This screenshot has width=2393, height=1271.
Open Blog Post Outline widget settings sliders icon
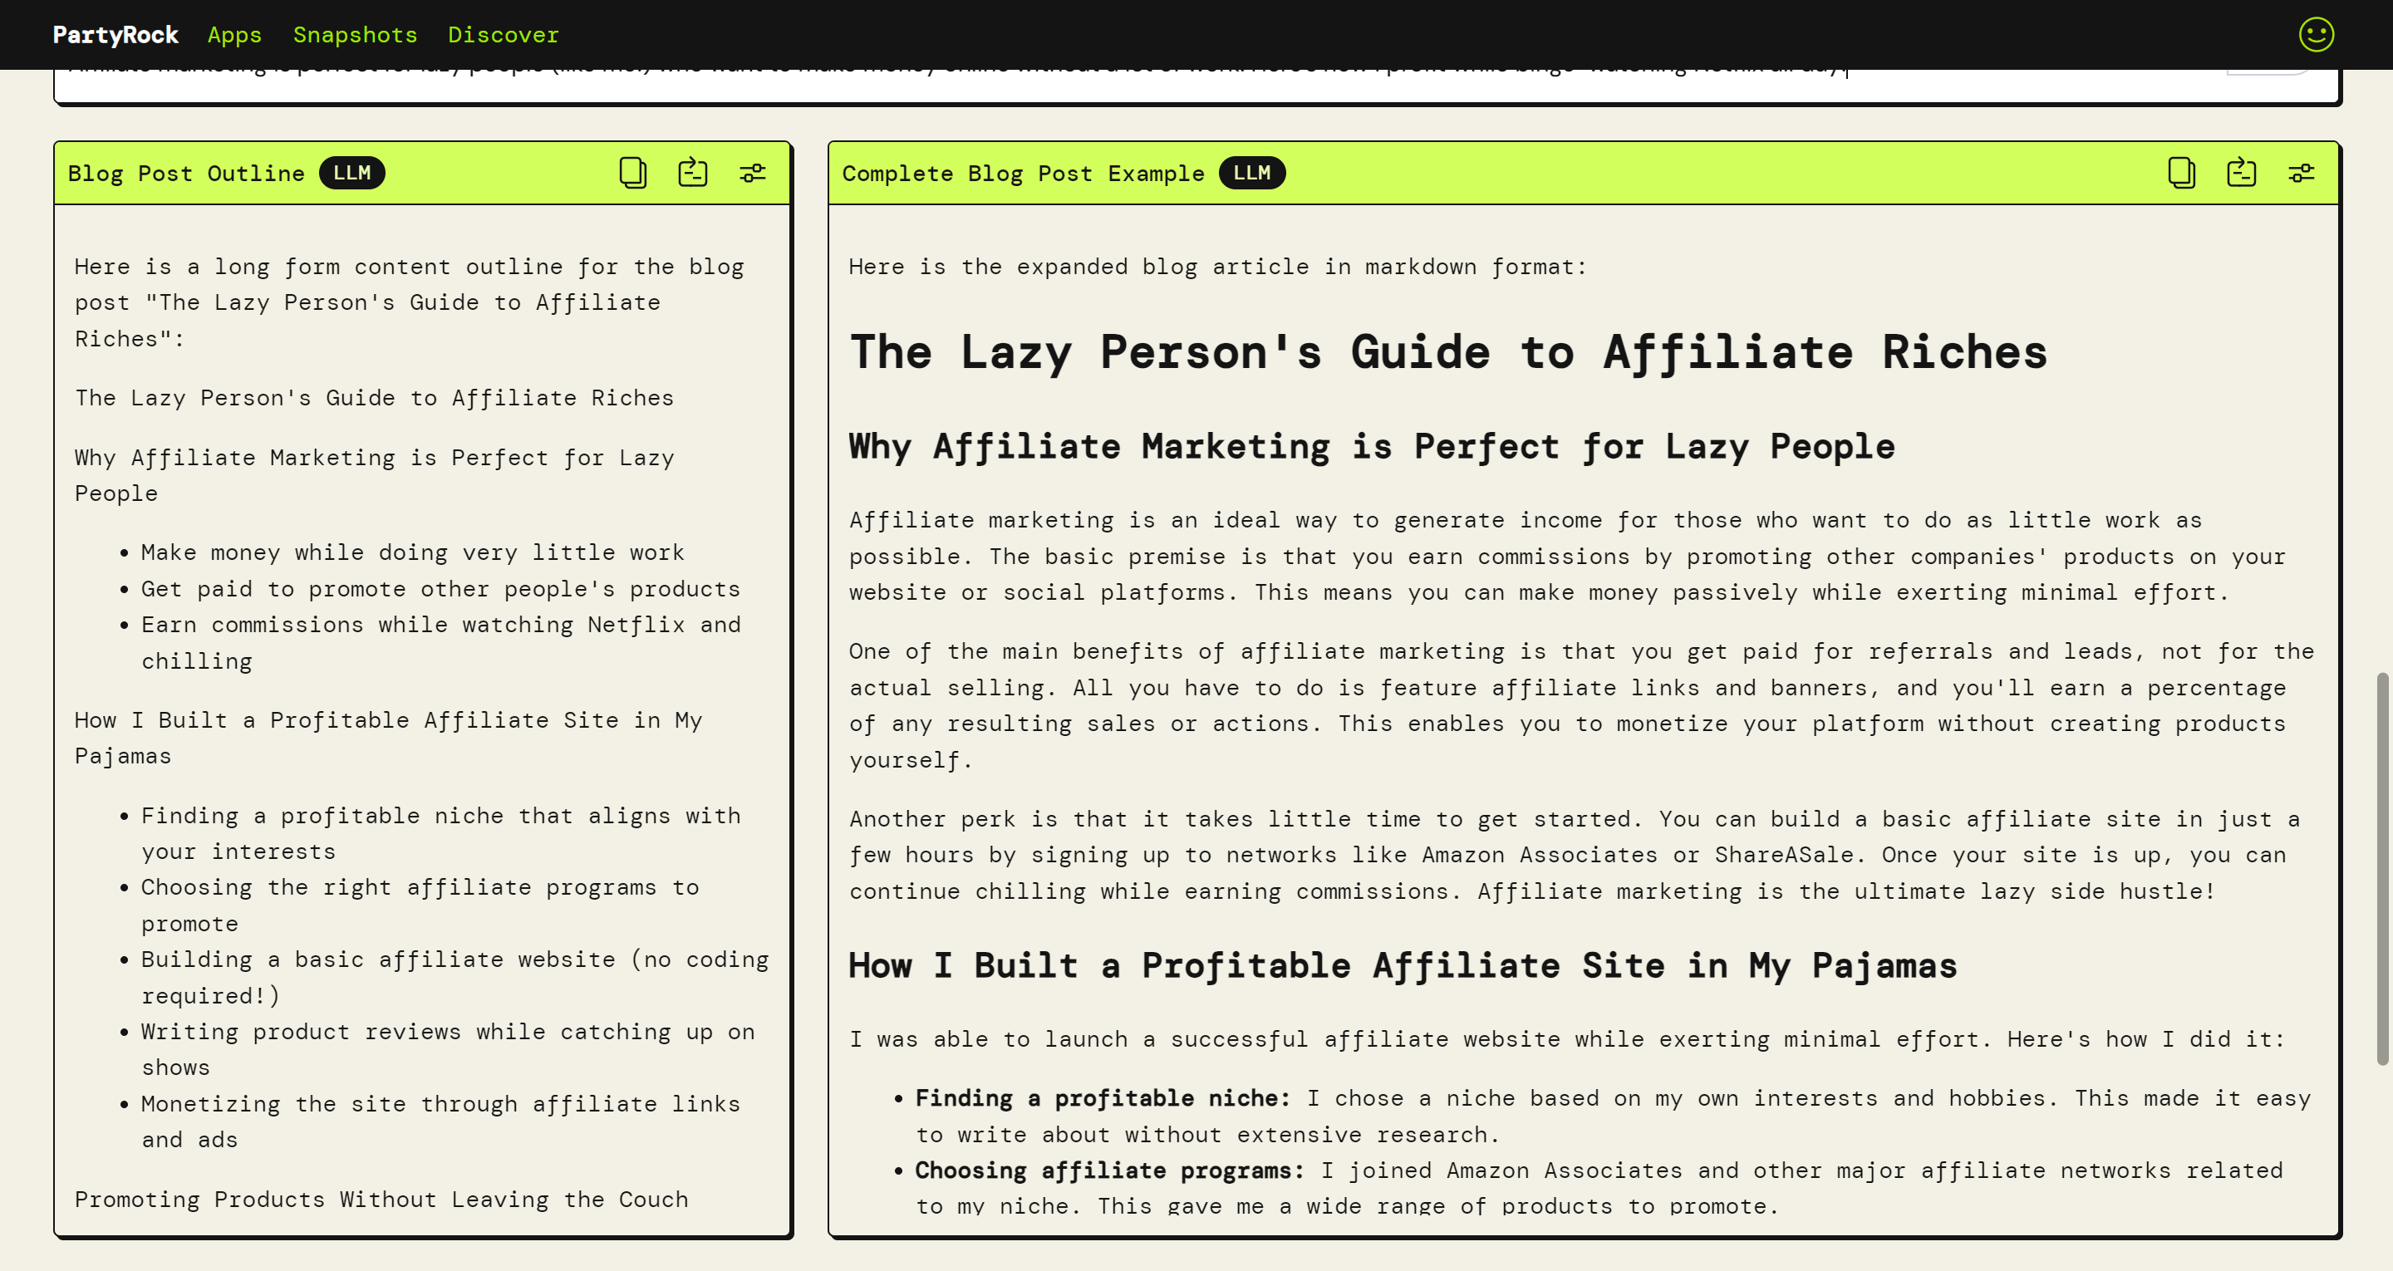[x=753, y=173]
